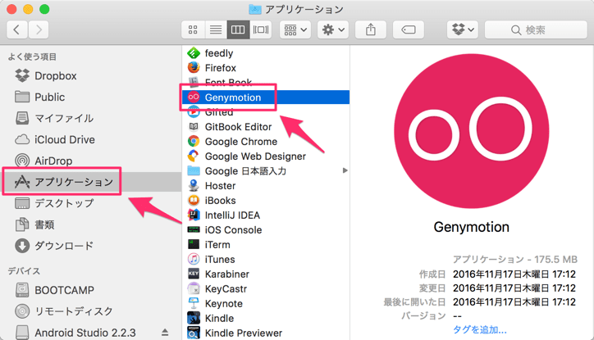This screenshot has height=340, width=594.
Task: Select the iBooks app icon
Action: tap(194, 201)
